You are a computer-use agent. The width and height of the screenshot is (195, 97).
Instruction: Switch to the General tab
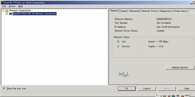114,11
